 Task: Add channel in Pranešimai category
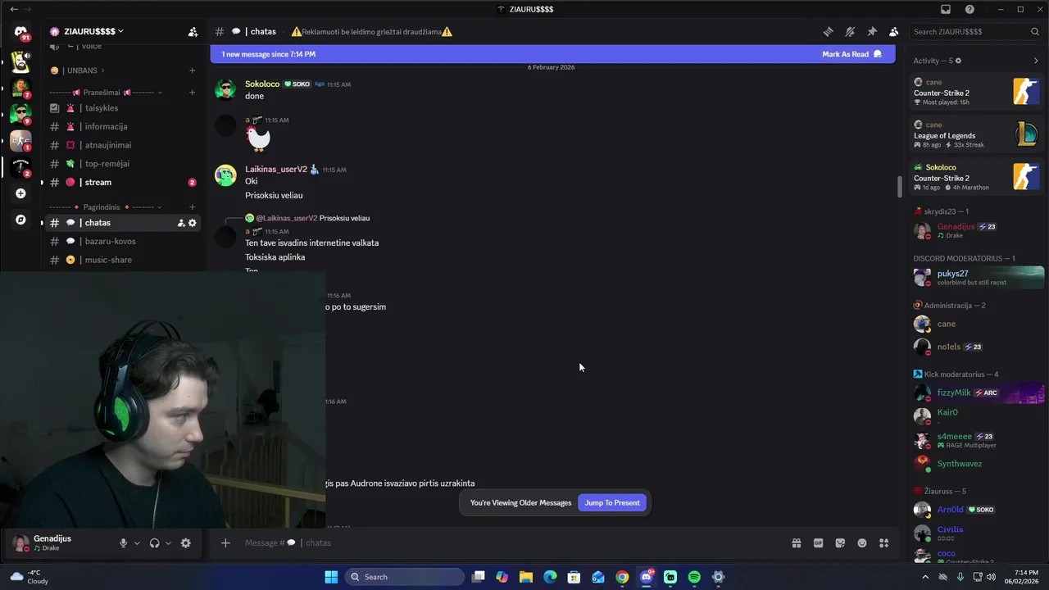193,93
